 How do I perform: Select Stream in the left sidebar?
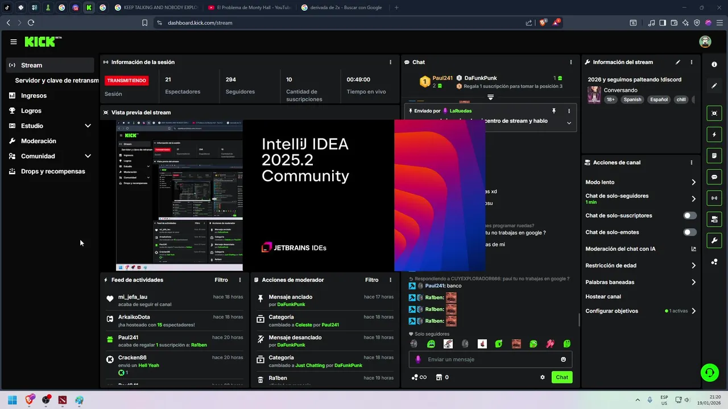50,65
